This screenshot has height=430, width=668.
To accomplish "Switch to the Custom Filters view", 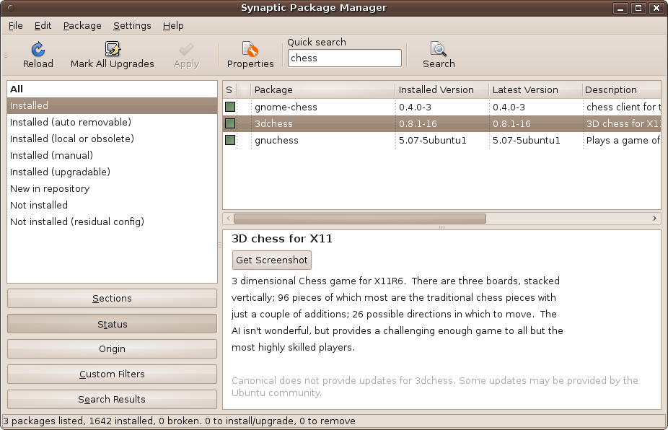I will (x=112, y=374).
